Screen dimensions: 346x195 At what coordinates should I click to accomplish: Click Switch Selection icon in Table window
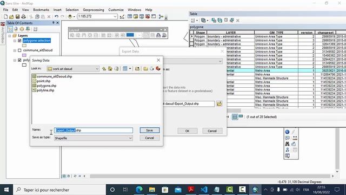(220, 21)
